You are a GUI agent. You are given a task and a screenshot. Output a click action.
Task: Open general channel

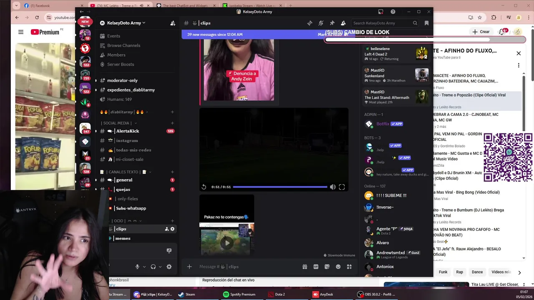pos(124,180)
